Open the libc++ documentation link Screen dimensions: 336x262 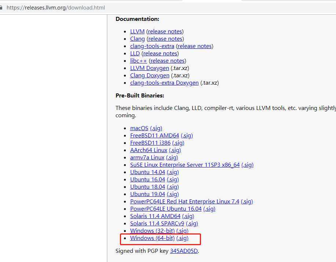[138, 61]
